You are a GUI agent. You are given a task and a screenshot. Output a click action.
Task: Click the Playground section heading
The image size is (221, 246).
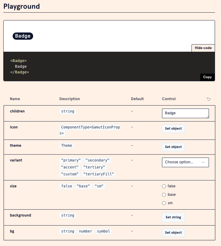pyautogui.click(x=21, y=6)
